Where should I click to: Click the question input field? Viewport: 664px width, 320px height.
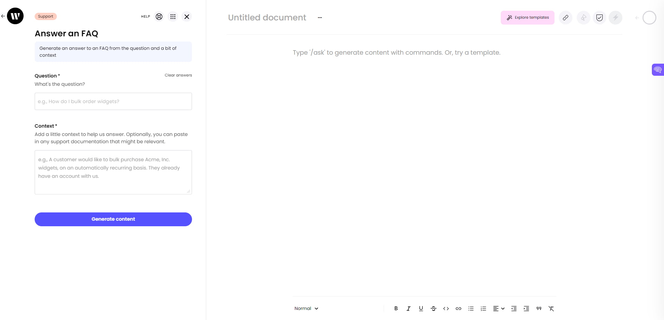pos(113,101)
